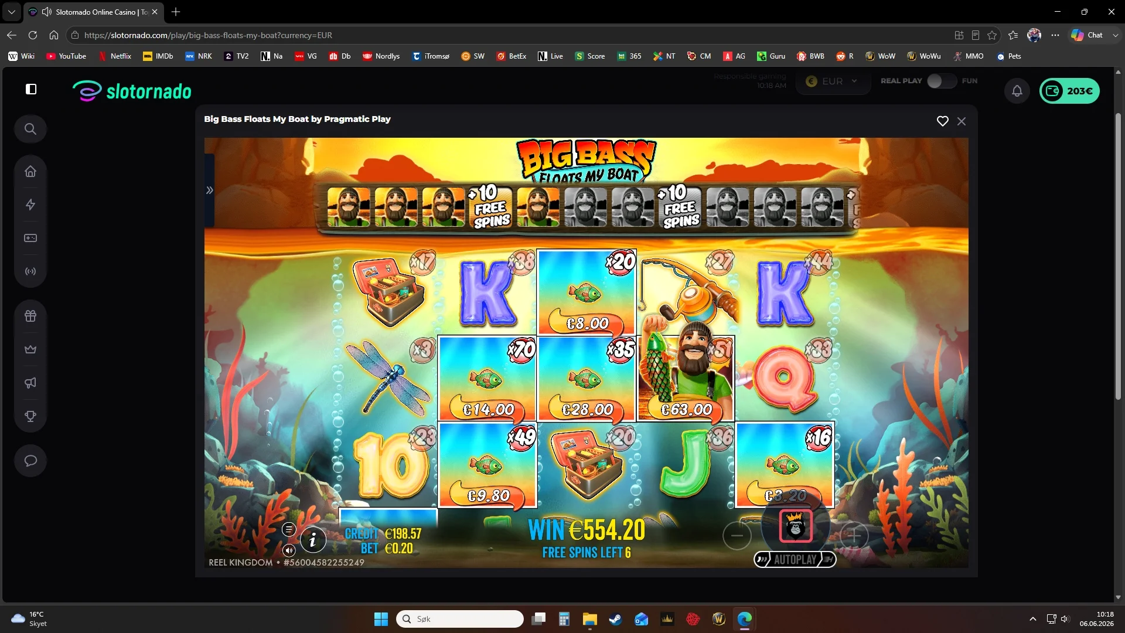This screenshot has width=1125, height=633.
Task: Open the Guru bookmark
Action: pos(771,56)
